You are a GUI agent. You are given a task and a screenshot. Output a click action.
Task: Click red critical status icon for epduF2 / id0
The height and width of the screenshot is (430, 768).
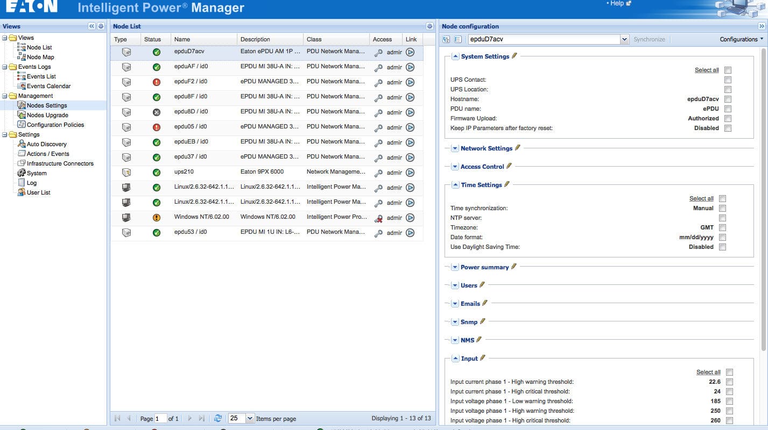[157, 82]
